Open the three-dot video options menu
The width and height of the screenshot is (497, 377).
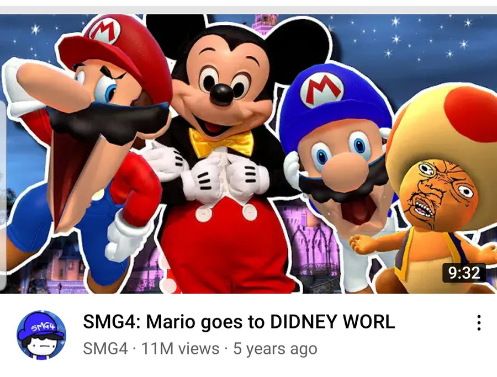[479, 323]
